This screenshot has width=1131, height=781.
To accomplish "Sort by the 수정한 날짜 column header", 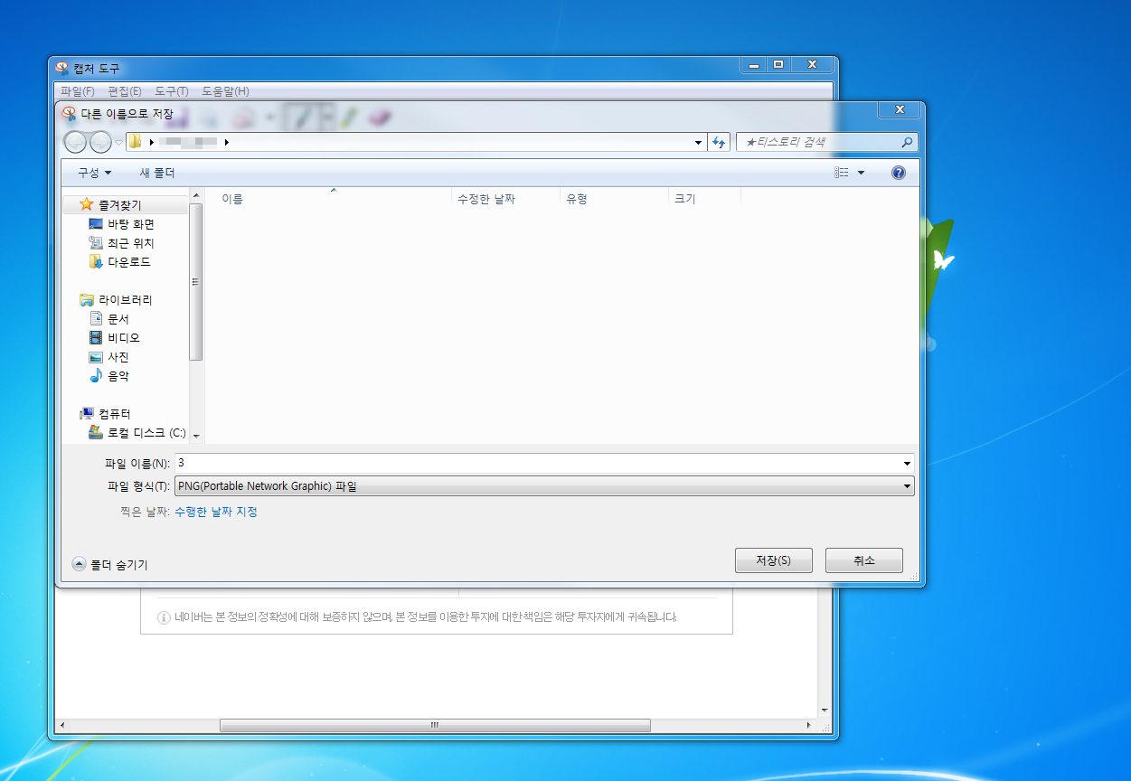I will [505, 199].
